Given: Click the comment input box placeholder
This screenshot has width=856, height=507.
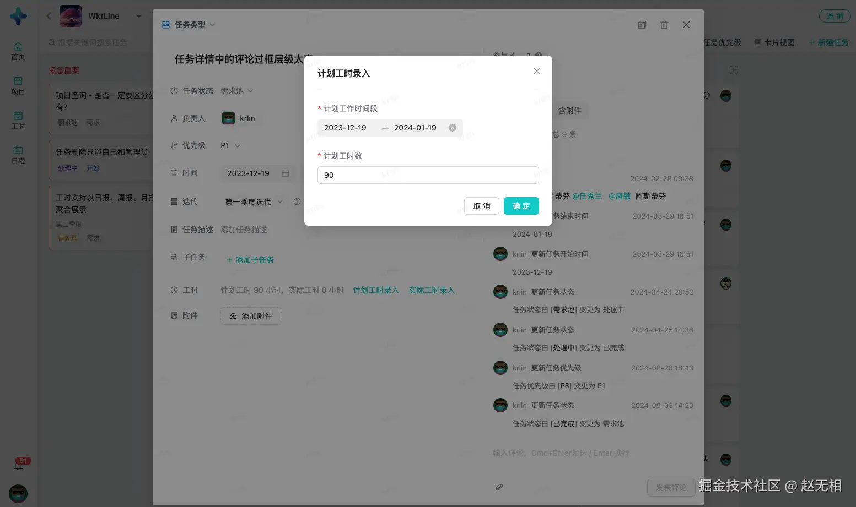Looking at the screenshot, I should [561, 453].
